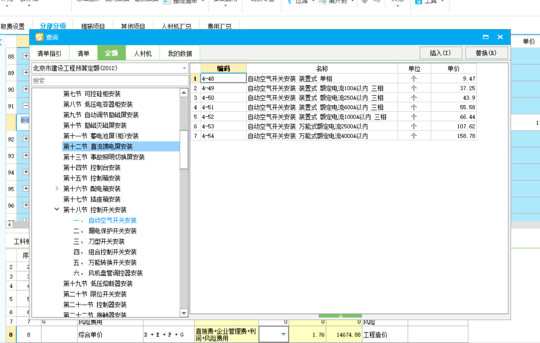Click the tree scrollbar up arrow

click(184, 93)
